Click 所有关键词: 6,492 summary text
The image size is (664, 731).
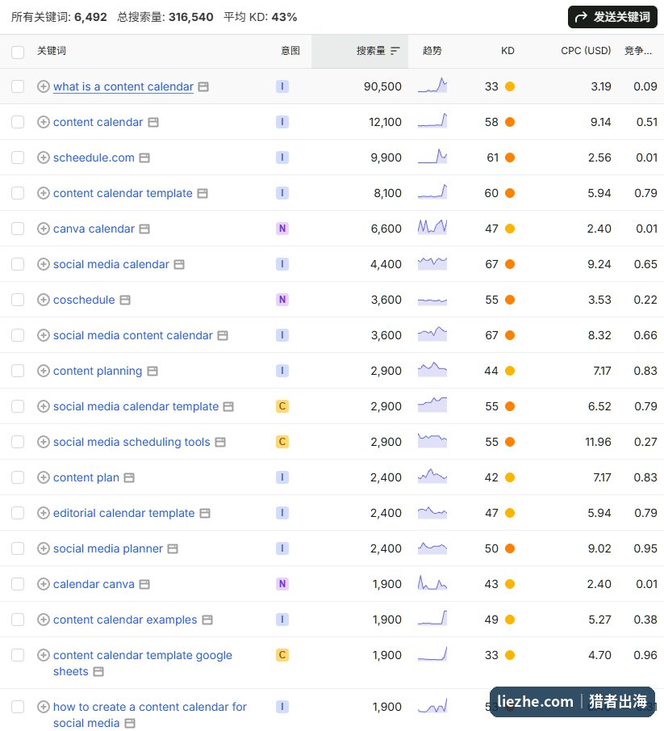click(59, 17)
